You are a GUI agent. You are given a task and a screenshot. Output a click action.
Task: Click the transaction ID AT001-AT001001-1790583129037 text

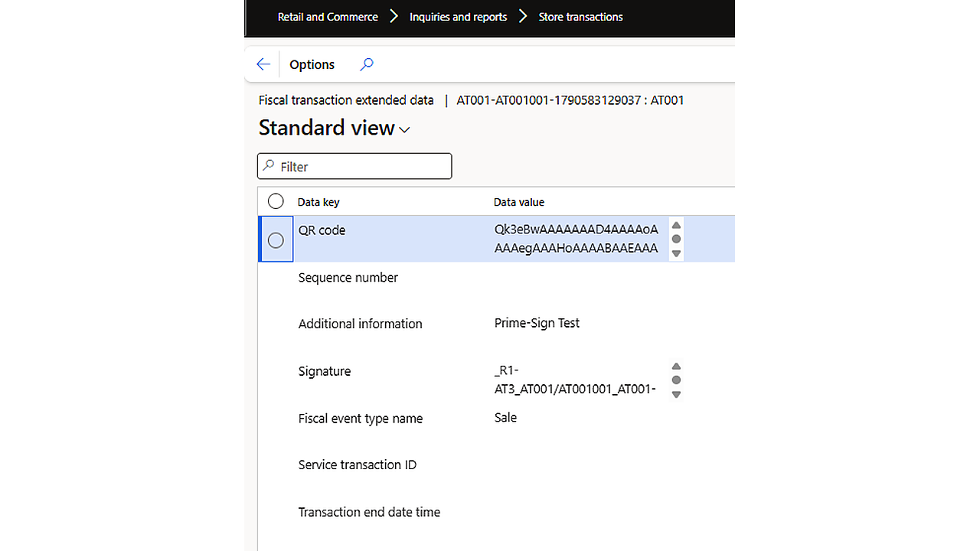(548, 100)
